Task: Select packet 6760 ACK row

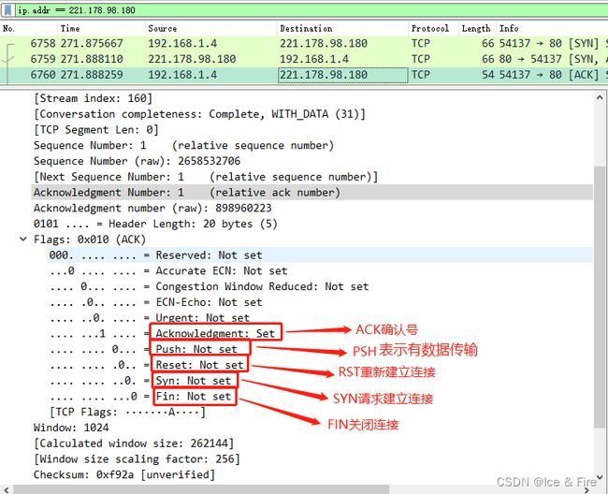Action: [304, 75]
